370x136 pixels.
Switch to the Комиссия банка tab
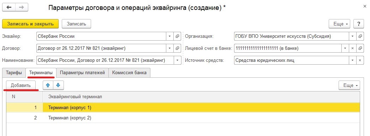coord(129,73)
